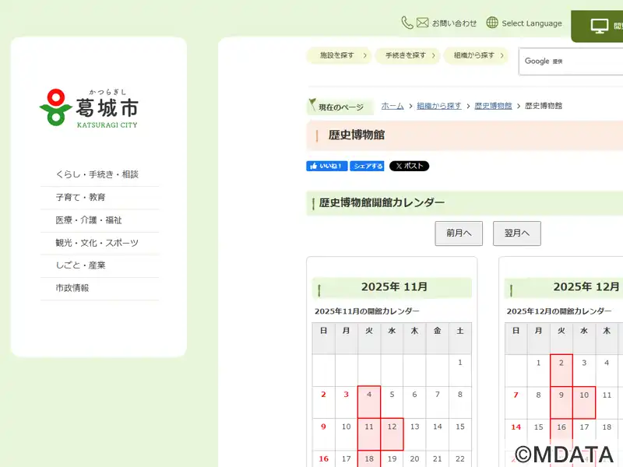
Task: Select December 10 highlighted cell
Action: (584, 402)
